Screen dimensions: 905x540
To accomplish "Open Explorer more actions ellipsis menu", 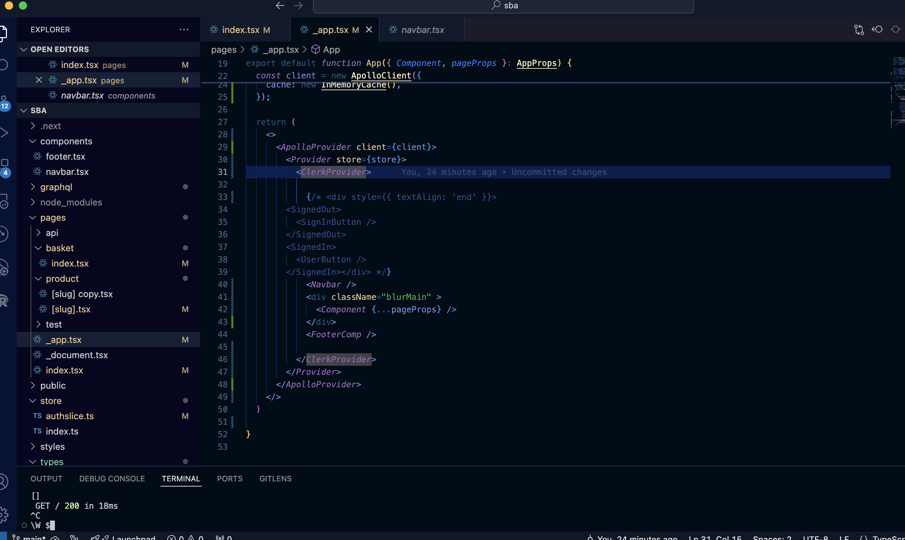I will point(184,29).
